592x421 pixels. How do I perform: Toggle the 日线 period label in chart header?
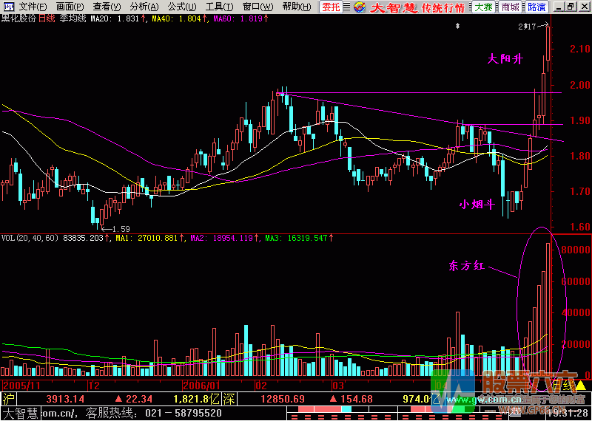46,18
